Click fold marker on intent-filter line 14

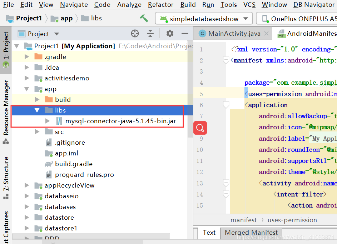(226, 194)
